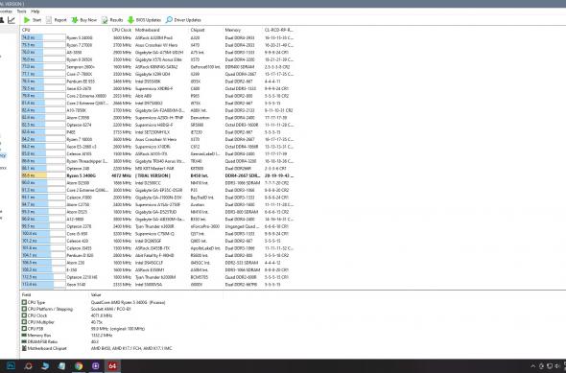Select the Core 2 Extreme X6800 row

157,96
